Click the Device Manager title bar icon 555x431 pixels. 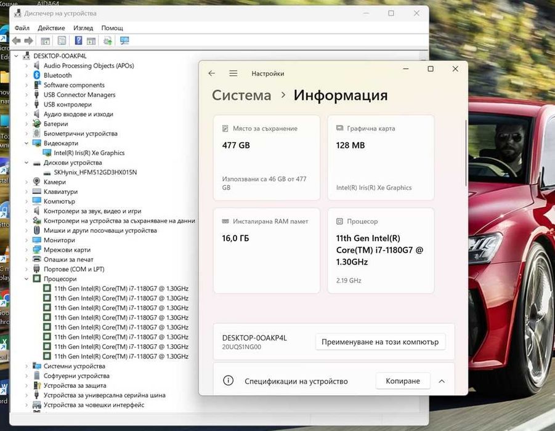pos(17,14)
